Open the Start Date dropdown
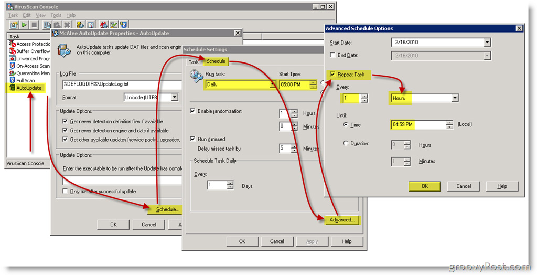The image size is (537, 275). pyautogui.click(x=487, y=43)
